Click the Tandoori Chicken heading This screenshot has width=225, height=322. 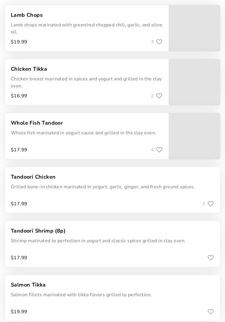33,177
